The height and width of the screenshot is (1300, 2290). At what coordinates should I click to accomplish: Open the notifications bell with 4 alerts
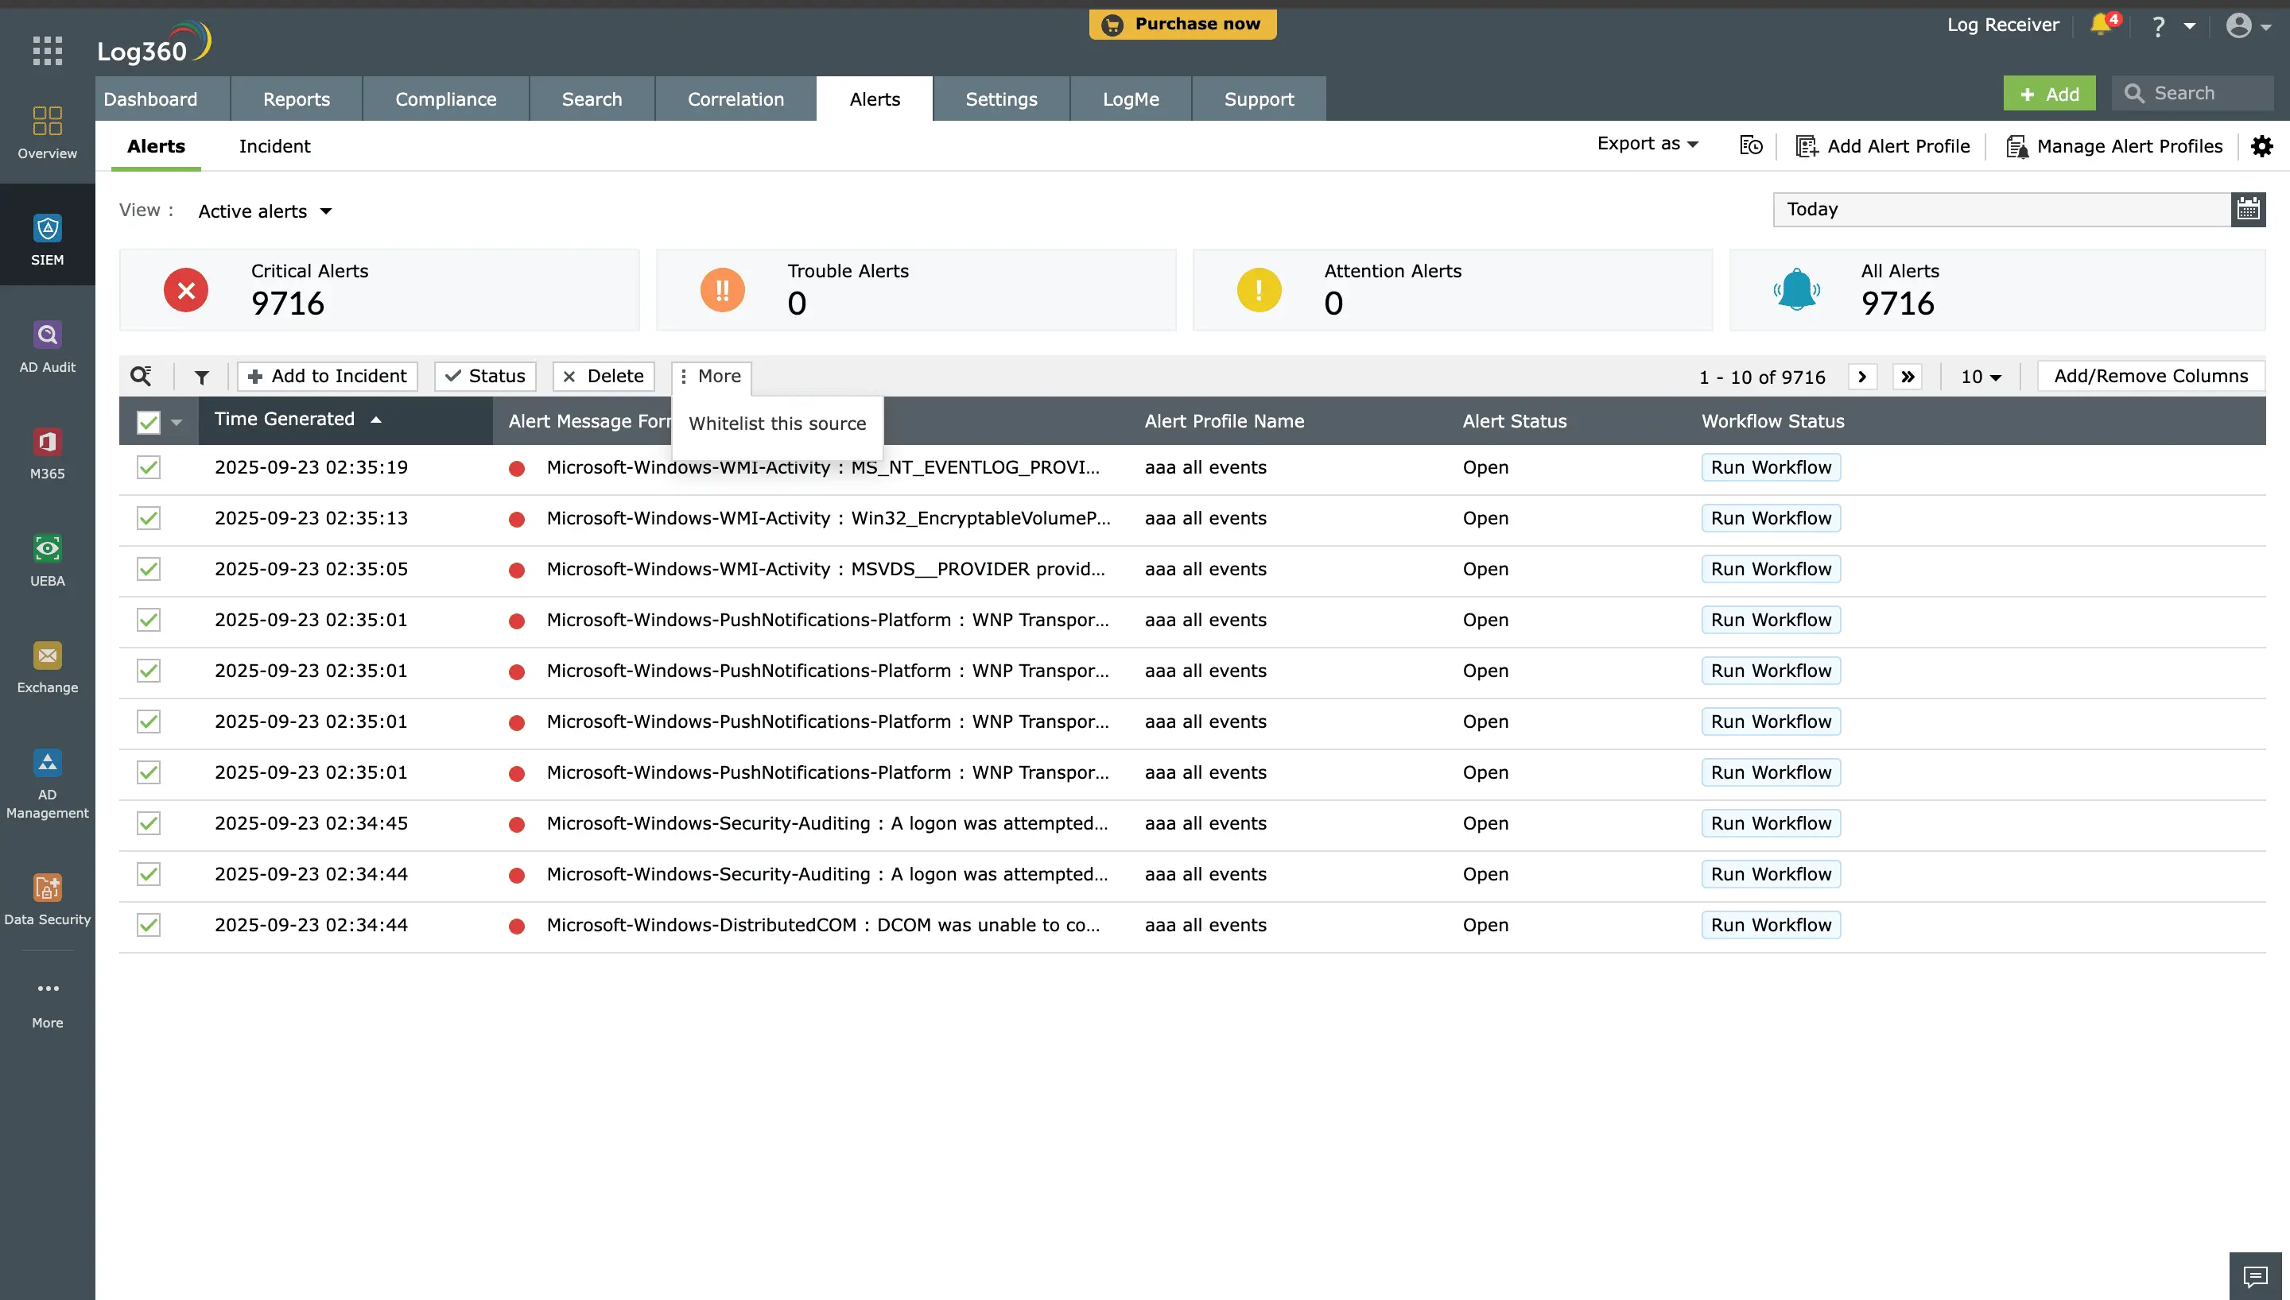[2101, 24]
